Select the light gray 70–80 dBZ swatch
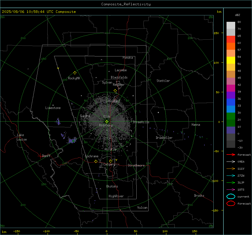252x235 pixels. (231, 25)
